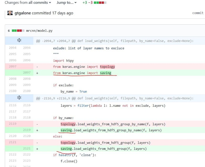The height and width of the screenshot is (167, 205).
Task: Select old line number 2097
Action: [13, 66]
